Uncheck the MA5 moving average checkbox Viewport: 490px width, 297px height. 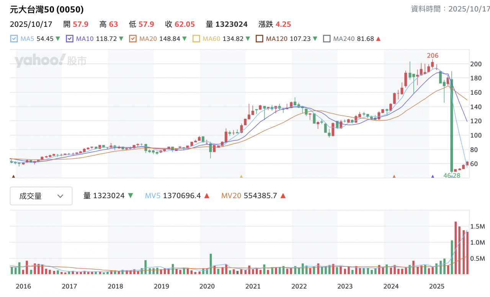click(x=14, y=39)
